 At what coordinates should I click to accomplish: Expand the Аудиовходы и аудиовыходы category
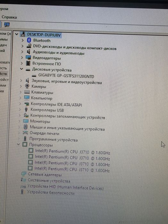click(x=22, y=52)
